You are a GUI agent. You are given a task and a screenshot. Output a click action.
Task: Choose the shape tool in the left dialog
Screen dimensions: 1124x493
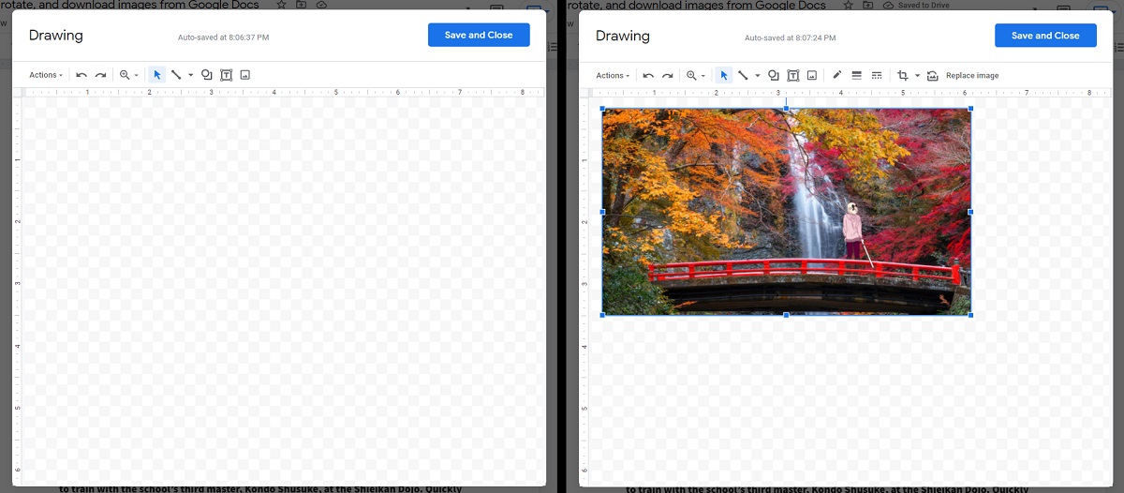(206, 75)
